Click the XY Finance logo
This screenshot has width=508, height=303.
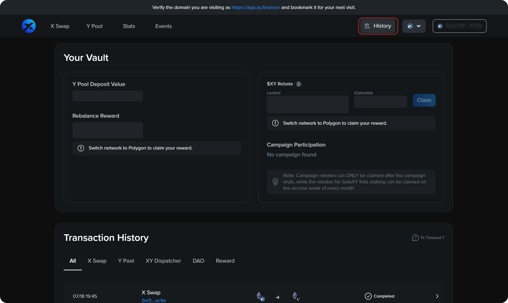click(29, 26)
